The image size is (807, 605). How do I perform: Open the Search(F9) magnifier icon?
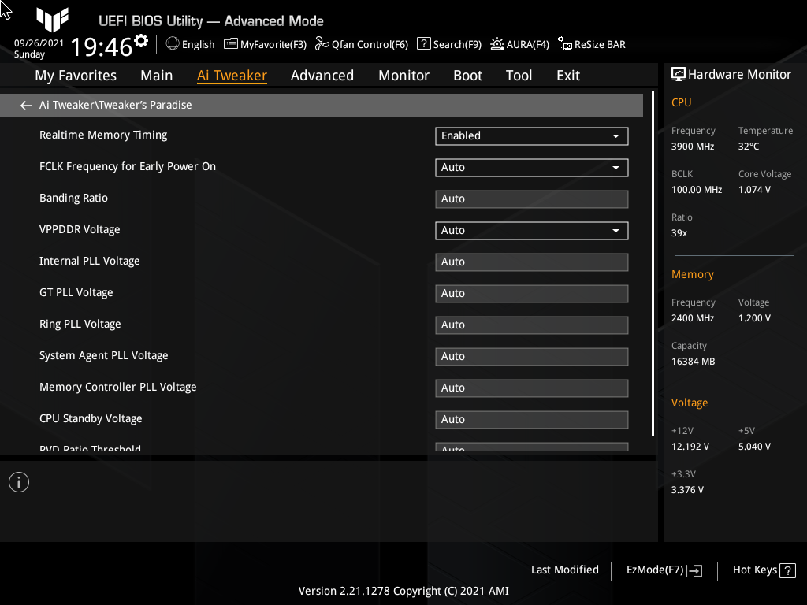click(423, 44)
